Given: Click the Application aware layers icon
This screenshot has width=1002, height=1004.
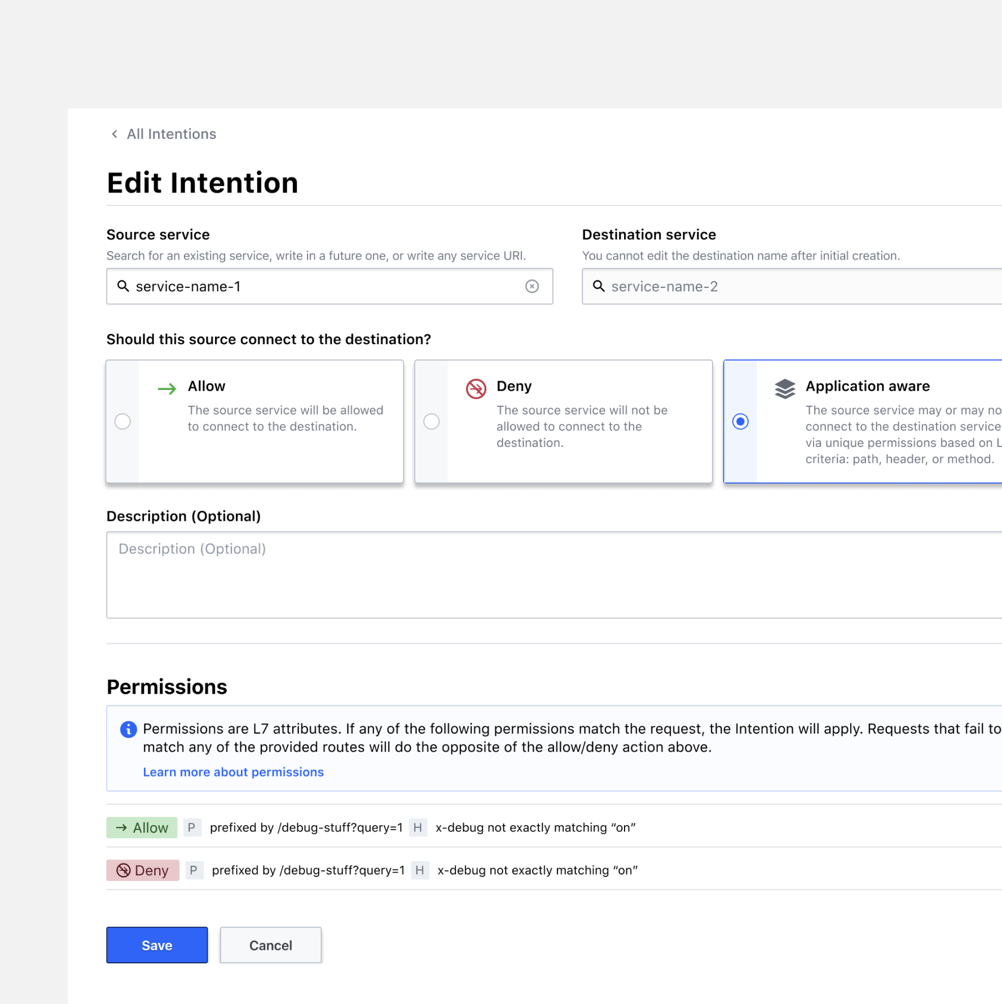Looking at the screenshot, I should coord(784,388).
